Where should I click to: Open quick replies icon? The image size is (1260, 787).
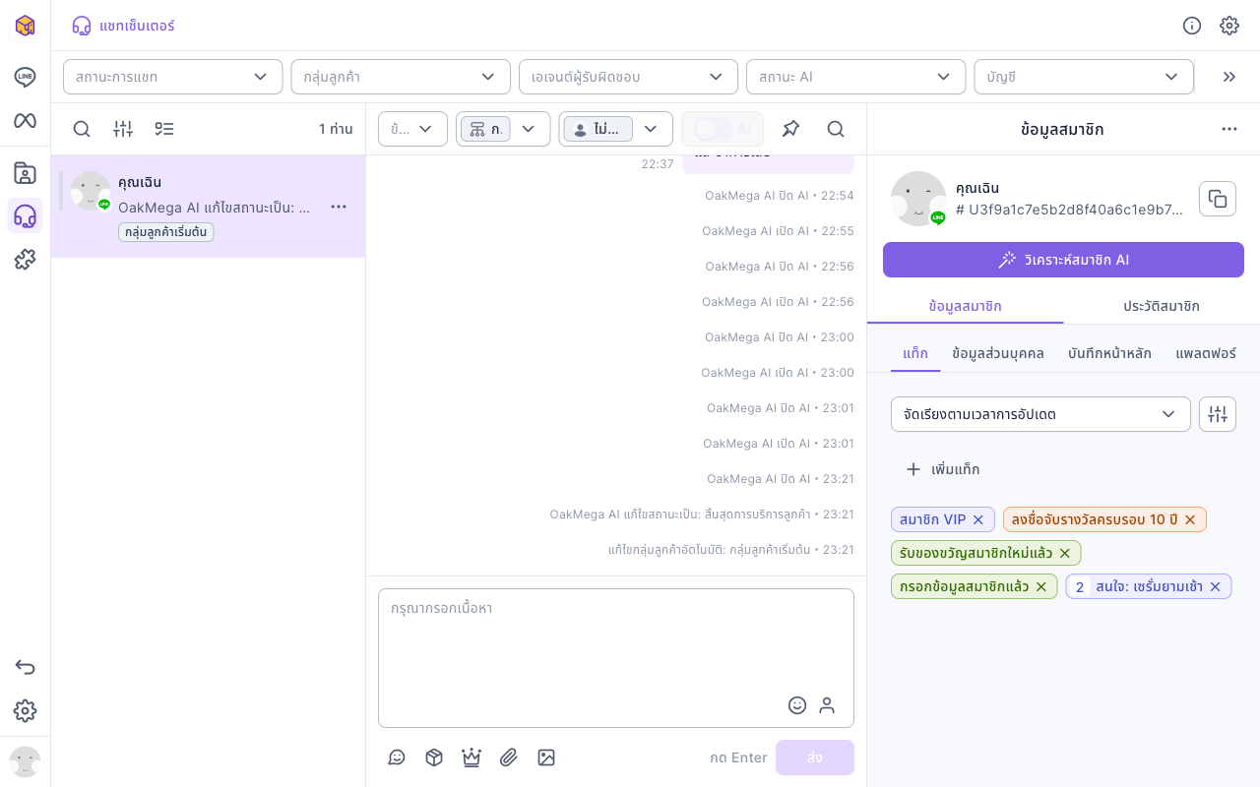[397, 757]
